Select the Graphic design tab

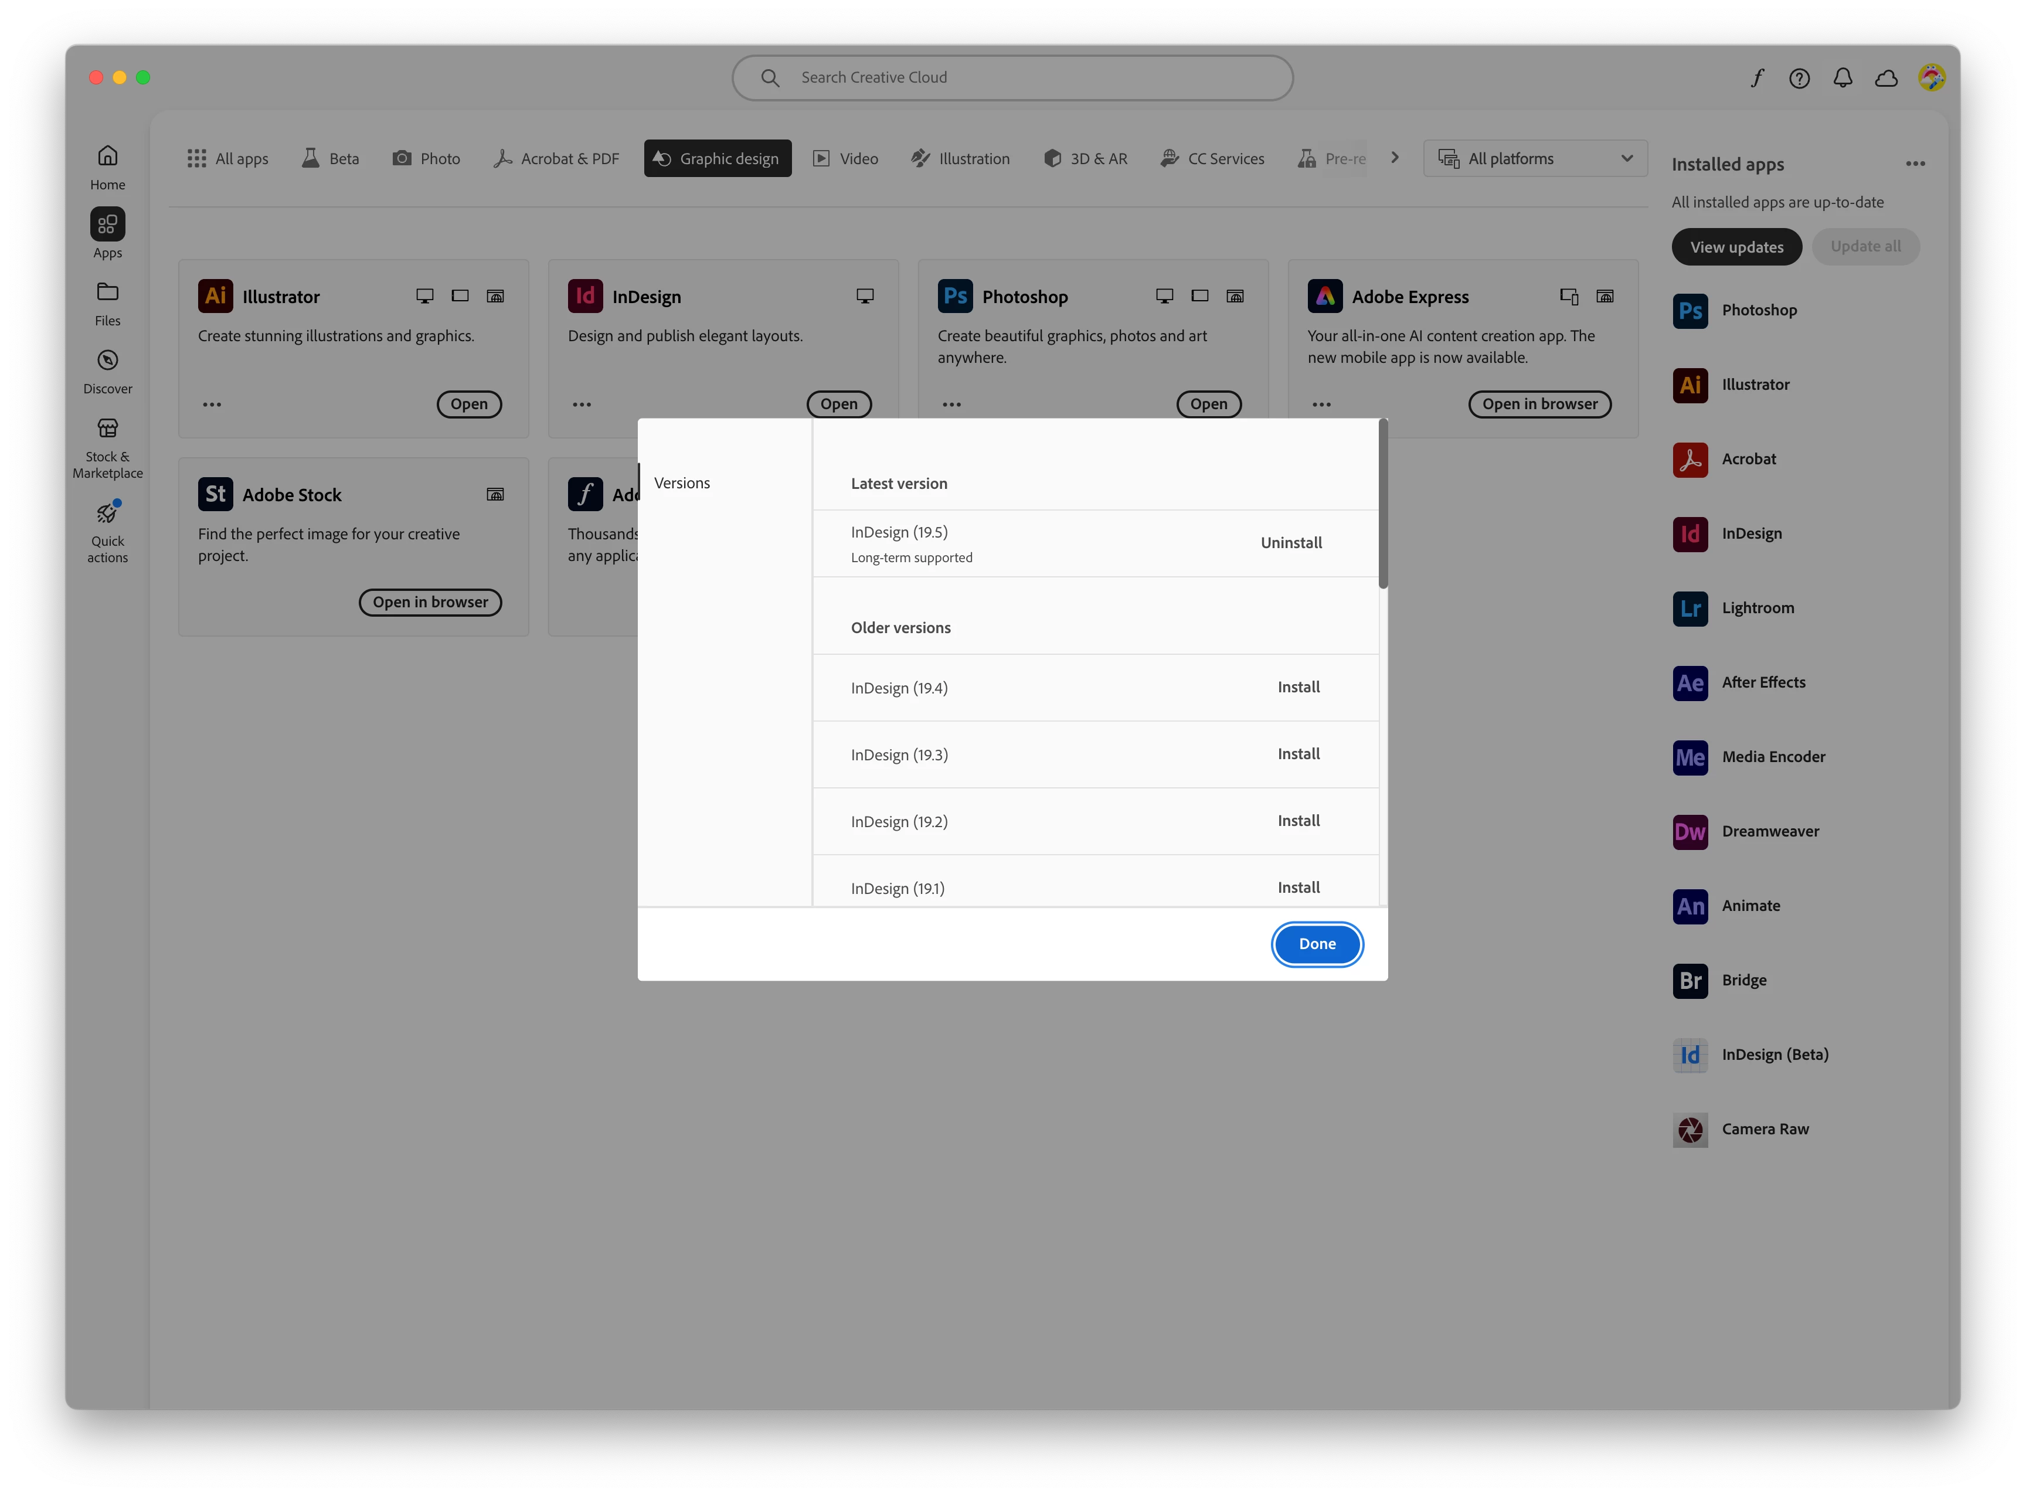click(718, 158)
